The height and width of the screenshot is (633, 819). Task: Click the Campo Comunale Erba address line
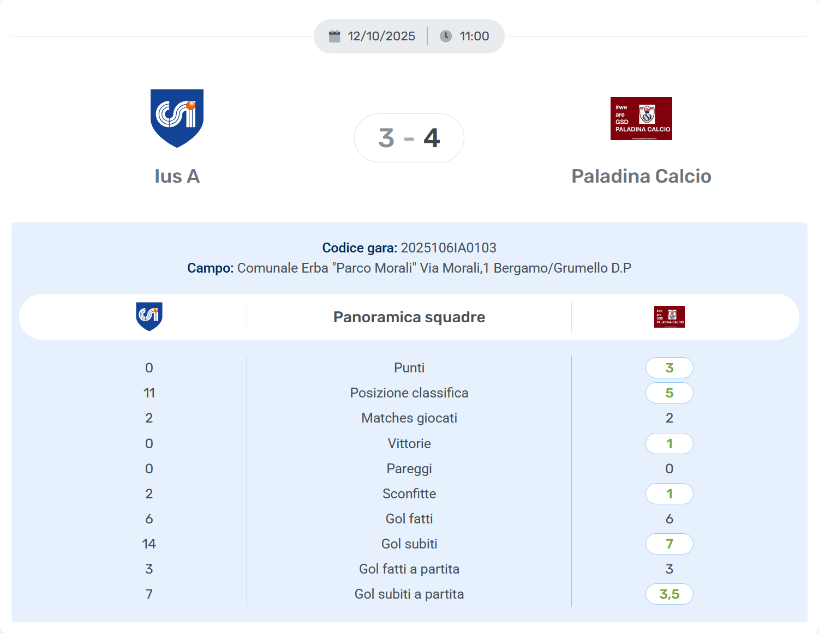pos(409,268)
